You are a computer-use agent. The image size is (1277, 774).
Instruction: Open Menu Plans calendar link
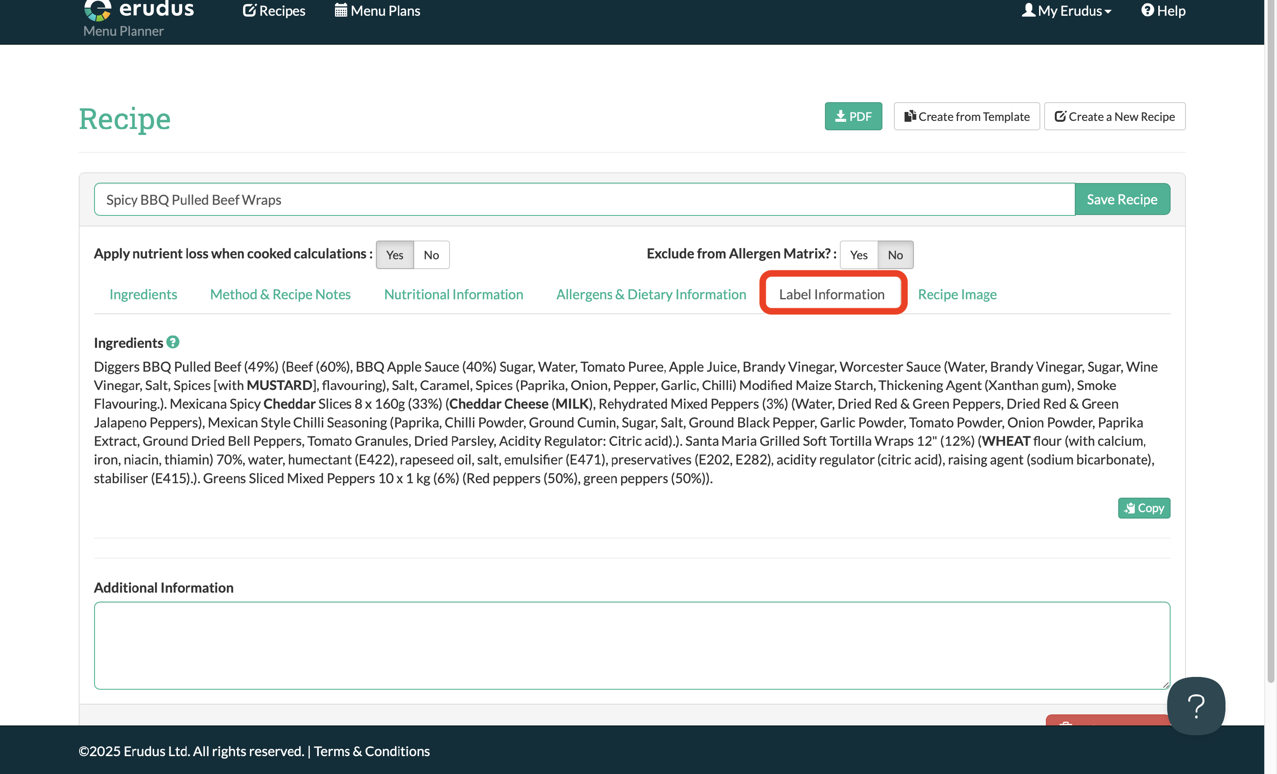[x=377, y=11]
